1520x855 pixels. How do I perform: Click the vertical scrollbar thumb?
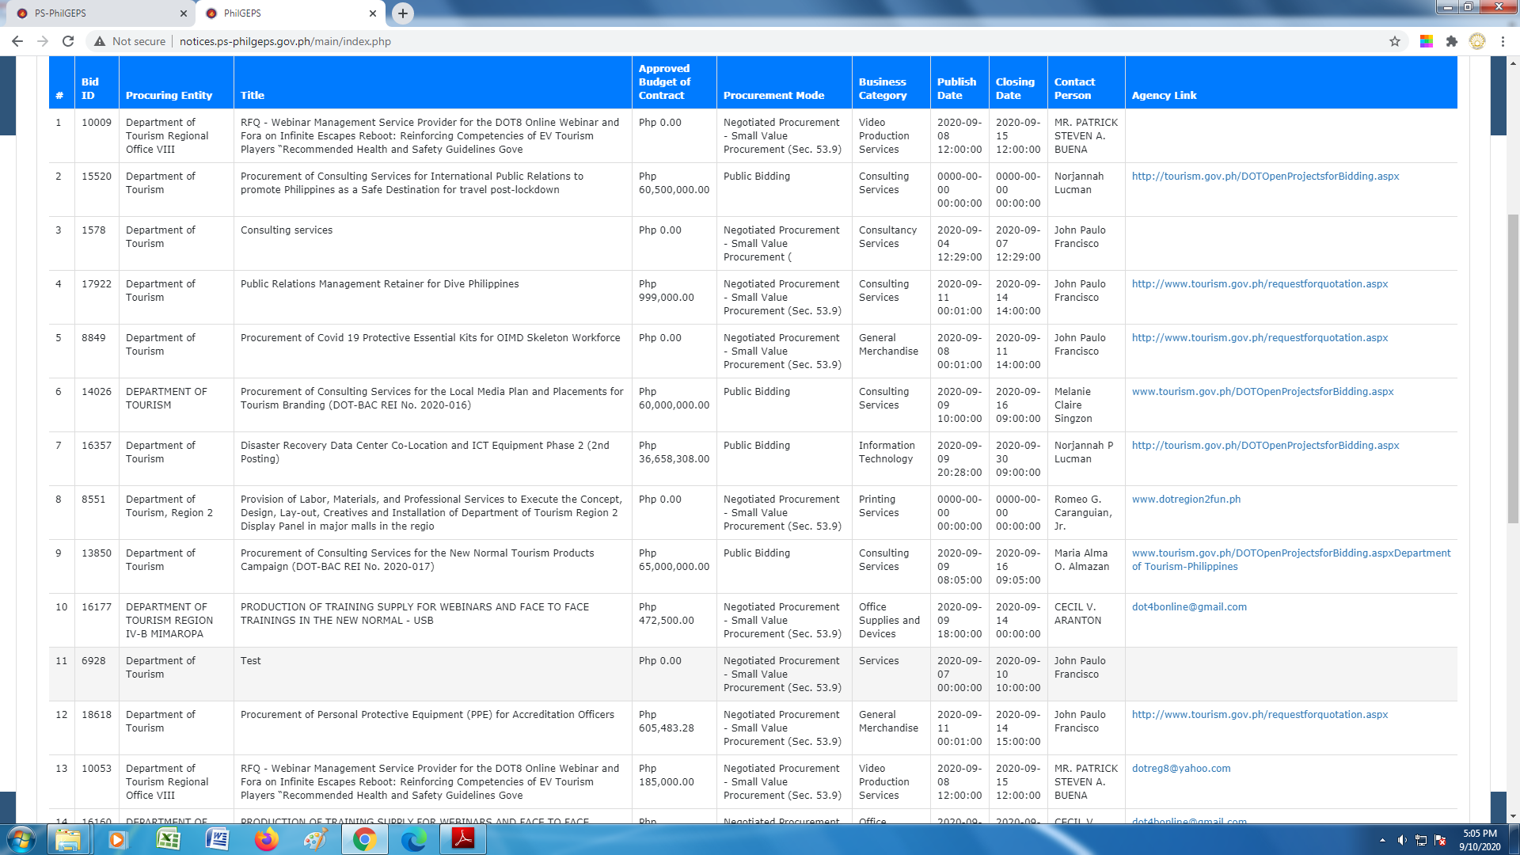coord(1513,368)
